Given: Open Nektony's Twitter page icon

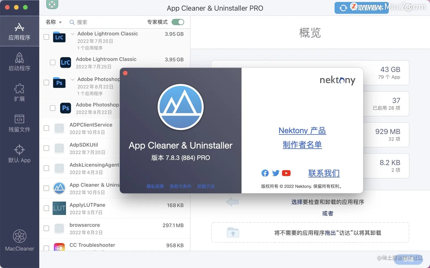Looking at the screenshot, I should [276, 173].
